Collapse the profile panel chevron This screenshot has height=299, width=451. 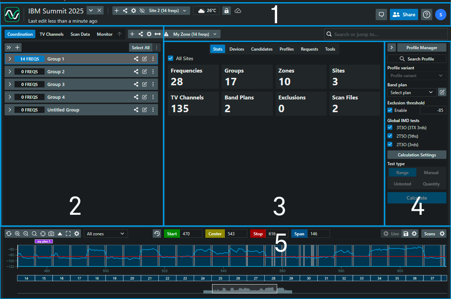[392, 47]
